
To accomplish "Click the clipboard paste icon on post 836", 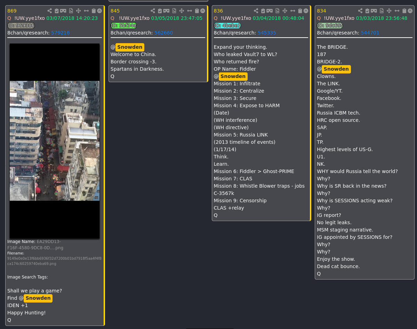I will point(300,11).
